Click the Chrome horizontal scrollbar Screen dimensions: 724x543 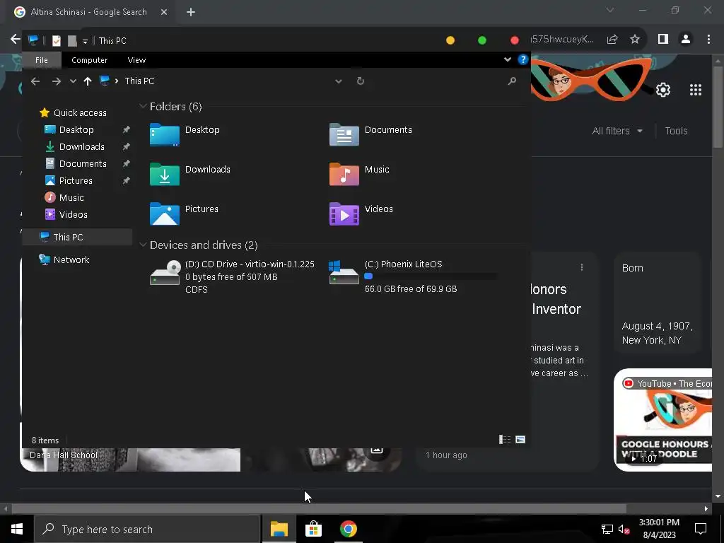(x=319, y=508)
